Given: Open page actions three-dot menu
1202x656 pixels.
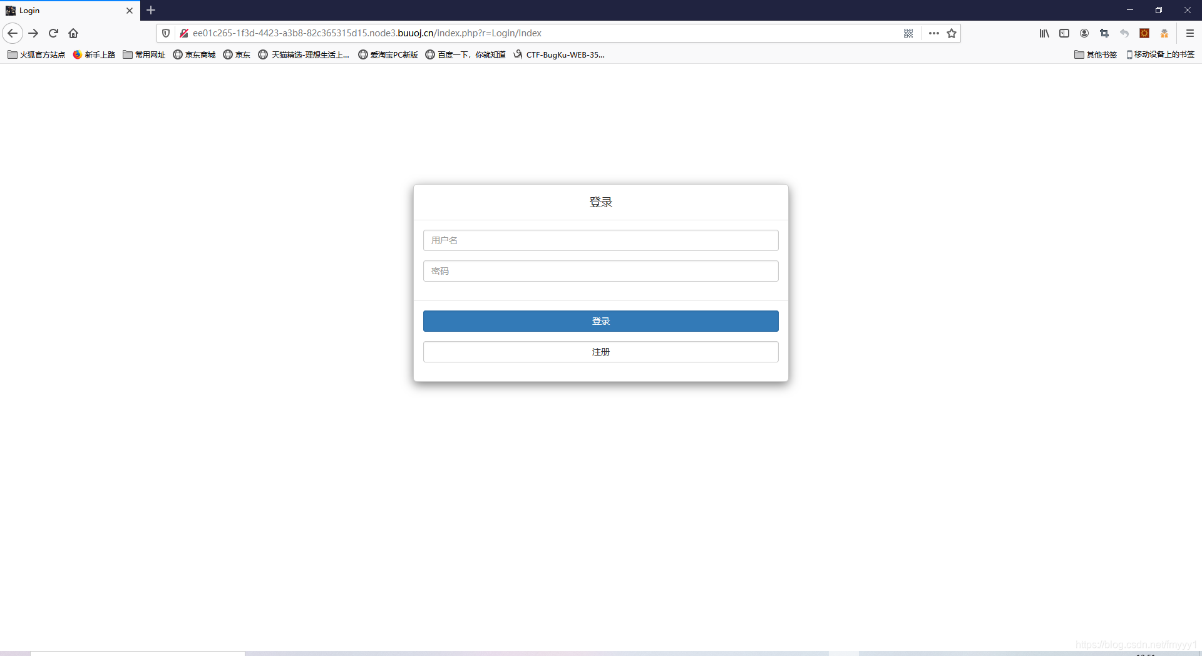Looking at the screenshot, I should tap(933, 33).
